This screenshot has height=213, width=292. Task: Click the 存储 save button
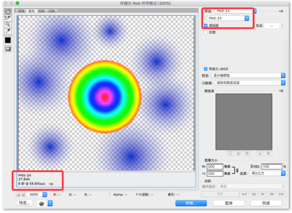[x=191, y=203]
